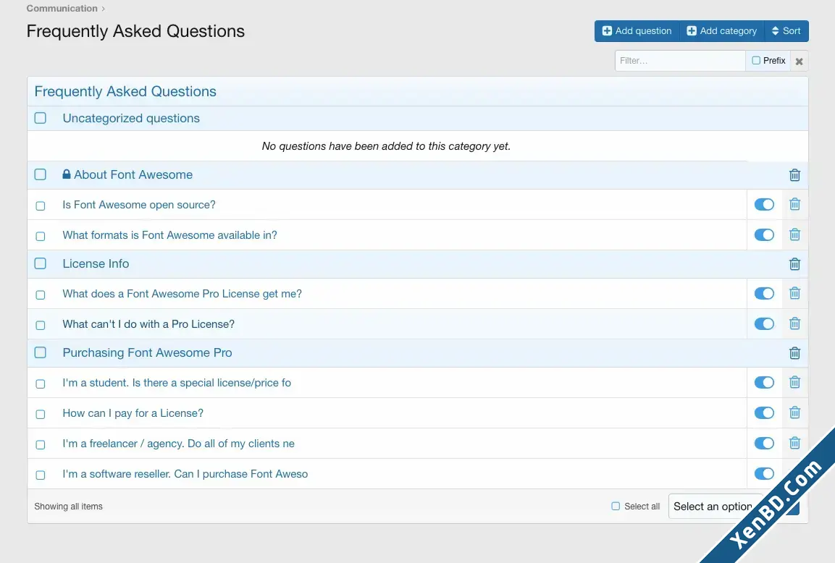Click the lock icon beside About Font Awesome
The height and width of the screenshot is (563, 835).
point(67,174)
